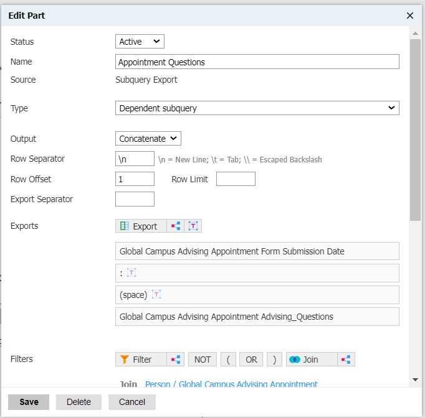425x418 pixels.
Task: Insert OR operator in Filters
Action: [x=251, y=360]
